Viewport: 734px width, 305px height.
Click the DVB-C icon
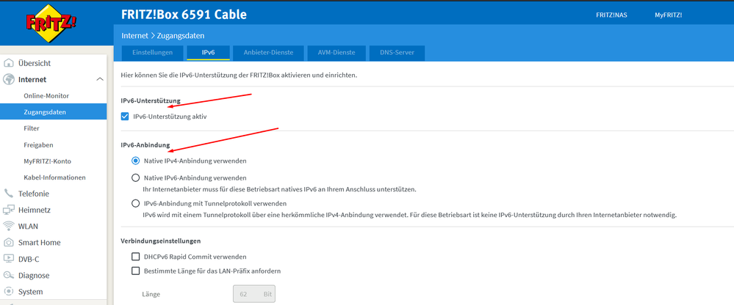(9, 258)
